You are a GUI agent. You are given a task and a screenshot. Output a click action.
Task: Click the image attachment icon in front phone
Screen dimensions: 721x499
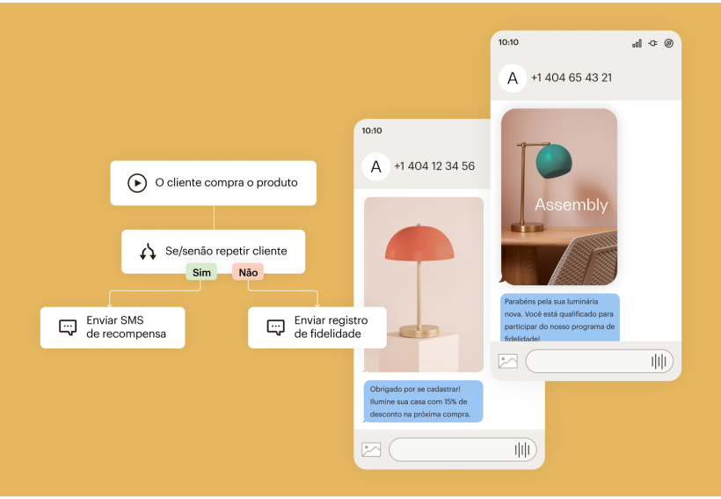tap(508, 362)
